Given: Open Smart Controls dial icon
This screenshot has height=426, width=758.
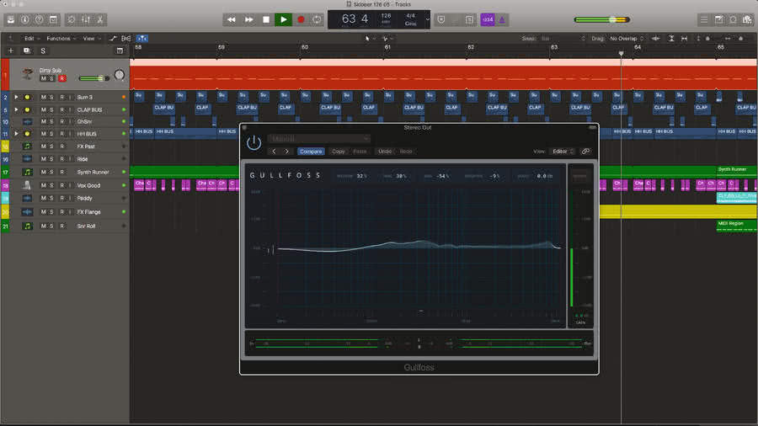Looking at the screenshot, I should click(x=71, y=20).
